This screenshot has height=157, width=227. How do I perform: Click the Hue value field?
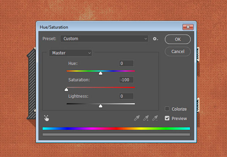[x=126, y=63]
